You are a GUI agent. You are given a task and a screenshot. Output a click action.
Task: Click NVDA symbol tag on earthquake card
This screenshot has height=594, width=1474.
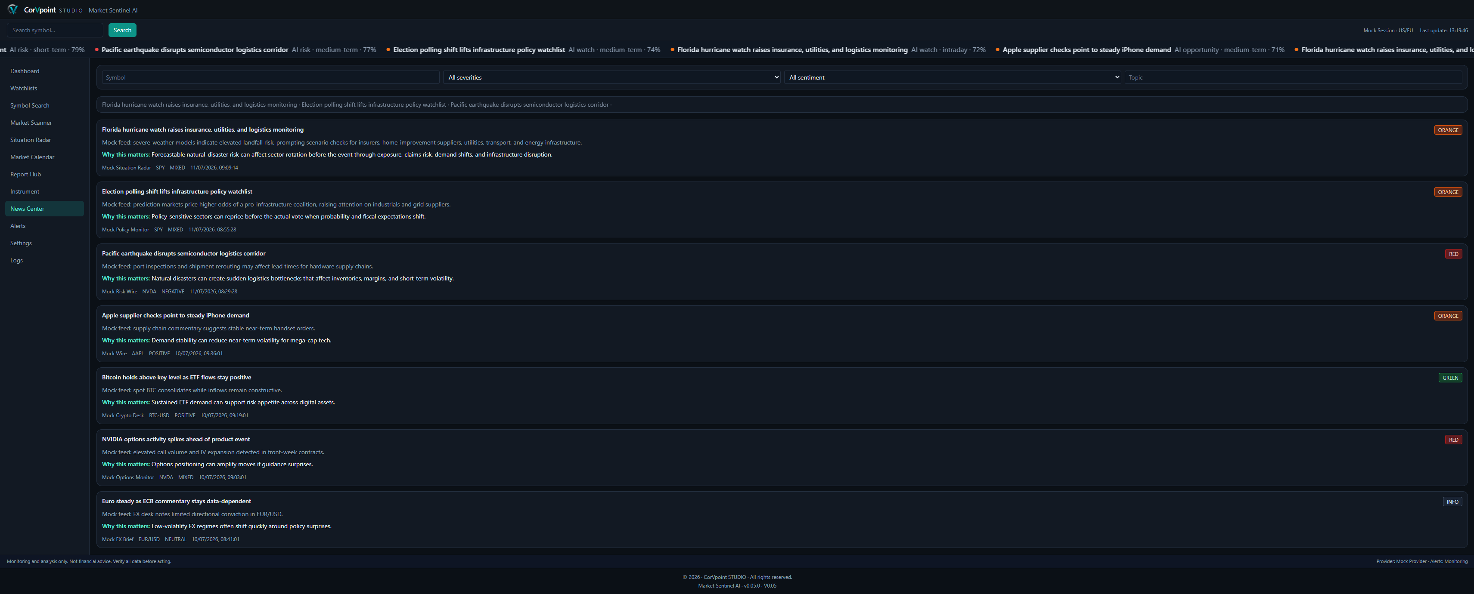click(x=149, y=292)
